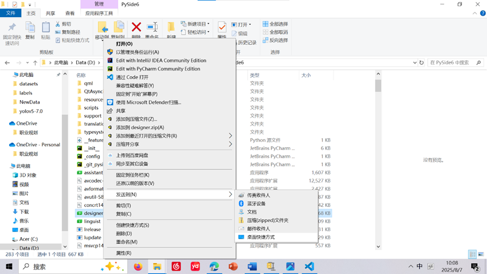Sort by 类型 column header

[x=255, y=75]
